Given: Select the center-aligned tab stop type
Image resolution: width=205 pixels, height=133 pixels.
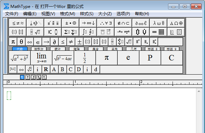Looking at the screenshot, I should tap(28, 77).
